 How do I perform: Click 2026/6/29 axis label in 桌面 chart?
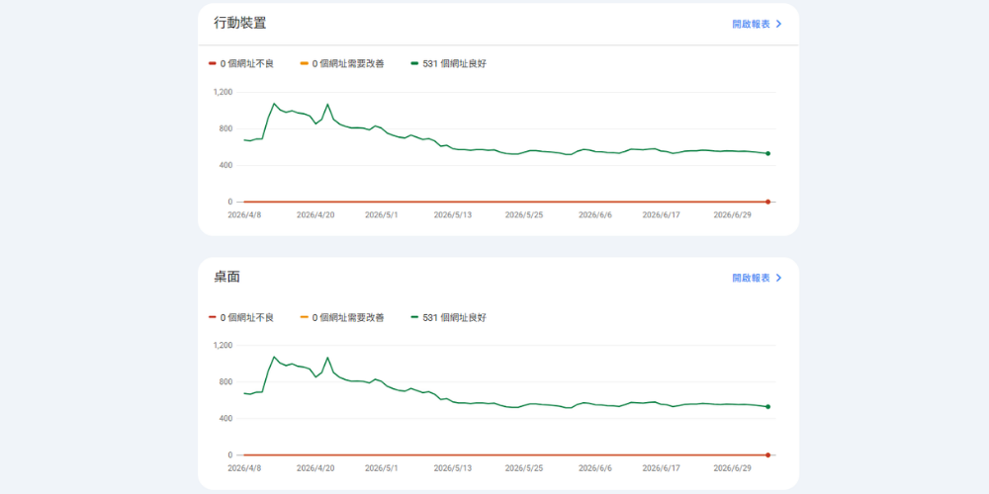[x=733, y=468]
